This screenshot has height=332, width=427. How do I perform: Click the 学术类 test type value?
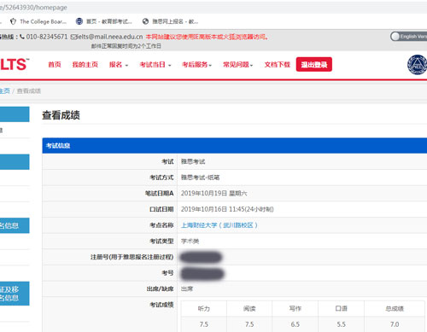point(190,242)
